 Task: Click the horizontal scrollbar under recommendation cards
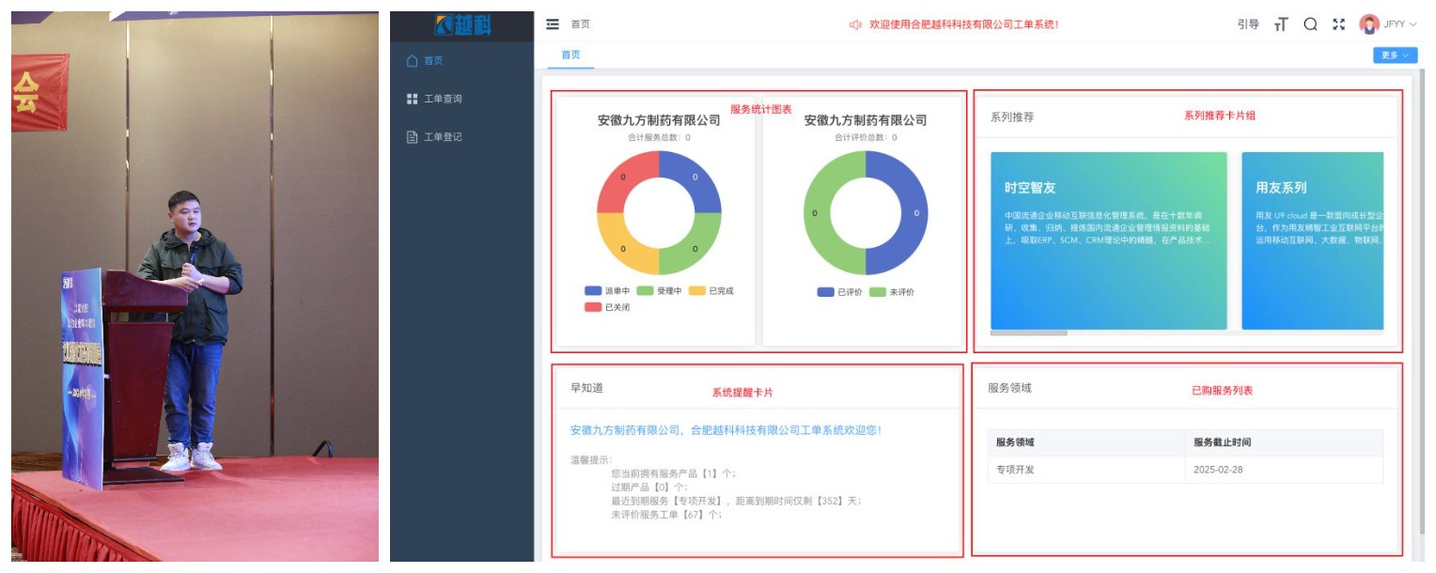click(x=1029, y=333)
